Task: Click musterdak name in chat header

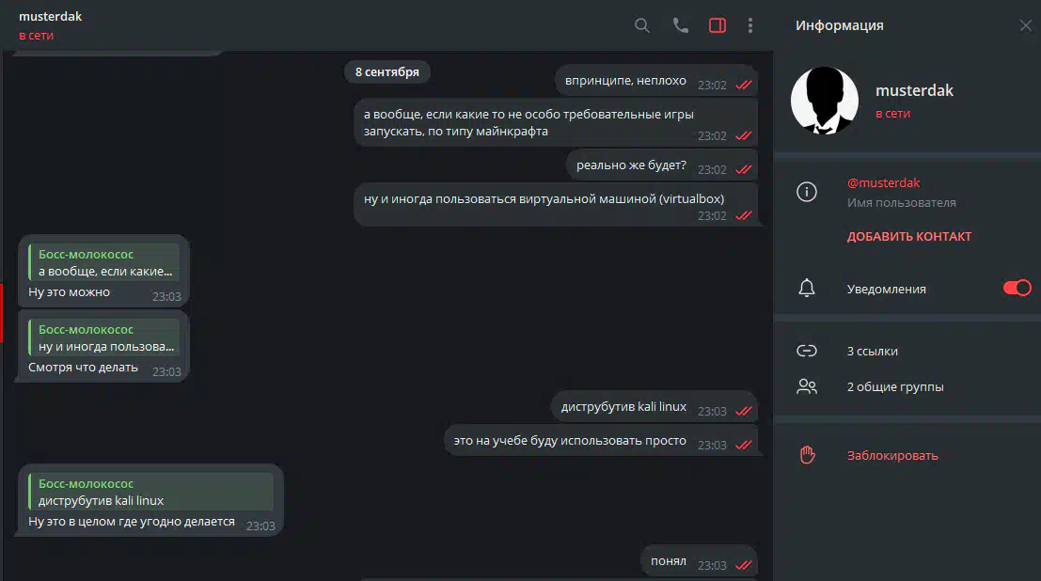Action: 51,16
